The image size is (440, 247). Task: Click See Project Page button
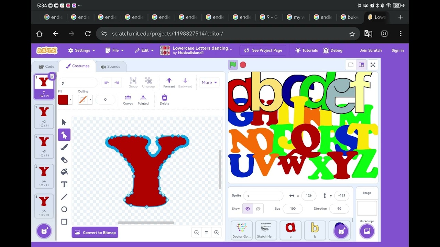click(264, 50)
